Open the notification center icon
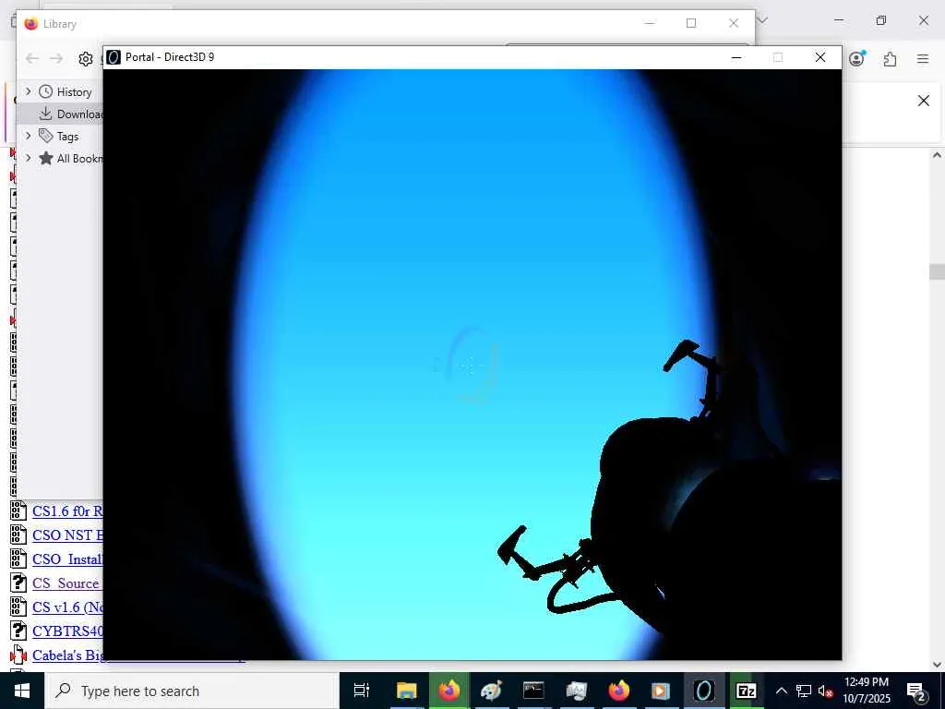945x709 pixels. (x=916, y=691)
